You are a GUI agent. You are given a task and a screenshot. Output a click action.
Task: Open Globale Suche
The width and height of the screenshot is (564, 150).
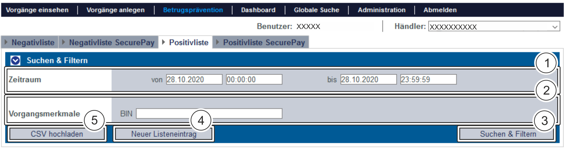tap(316, 10)
